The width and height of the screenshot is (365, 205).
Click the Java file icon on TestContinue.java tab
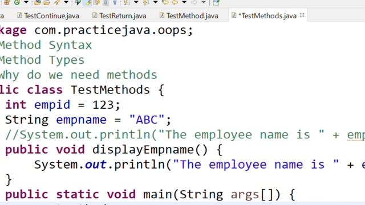coord(19,15)
